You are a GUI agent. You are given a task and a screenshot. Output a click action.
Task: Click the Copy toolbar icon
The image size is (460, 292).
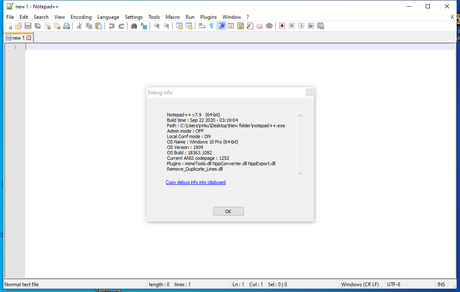(x=89, y=26)
